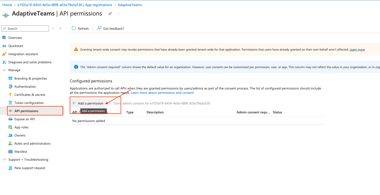Open Learn more about permissions and consent link

[162, 93]
